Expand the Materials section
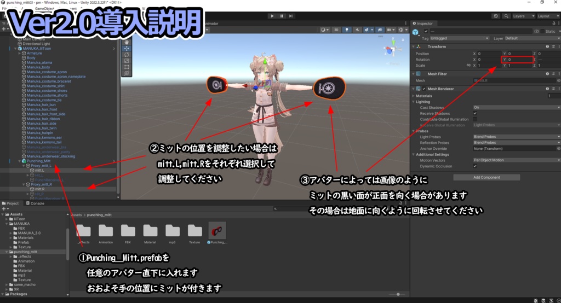This screenshot has height=303, width=561. [x=414, y=96]
